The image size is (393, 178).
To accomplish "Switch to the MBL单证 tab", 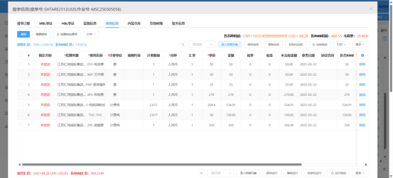I will click(46, 23).
